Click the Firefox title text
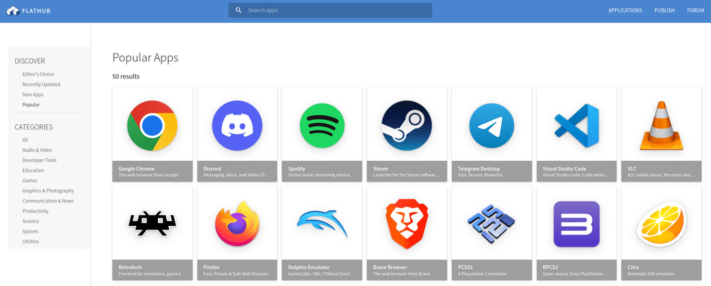The image size is (711, 286). tap(211, 267)
